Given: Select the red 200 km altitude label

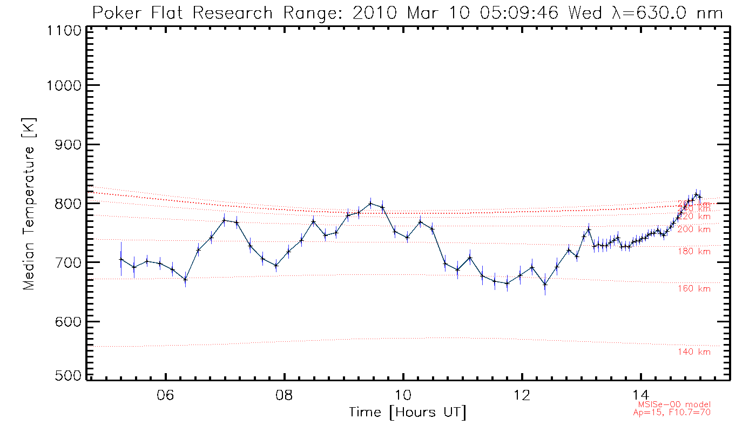Looking at the screenshot, I should [x=694, y=230].
